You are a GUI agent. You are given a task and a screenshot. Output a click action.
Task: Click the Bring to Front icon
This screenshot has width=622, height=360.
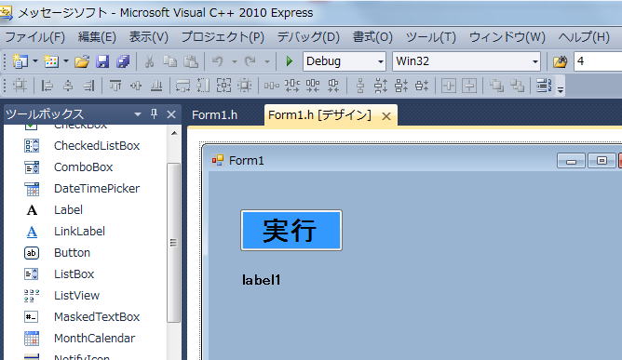(x=496, y=86)
